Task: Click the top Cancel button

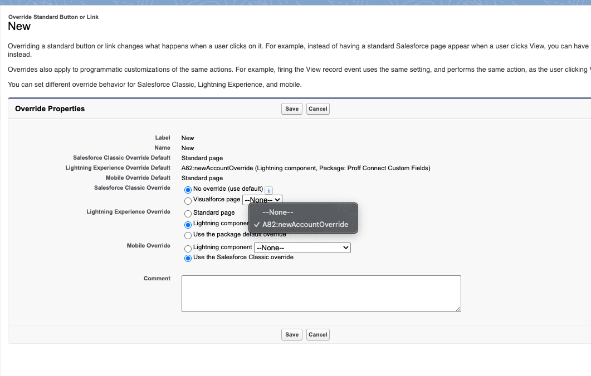Action: [x=318, y=108]
